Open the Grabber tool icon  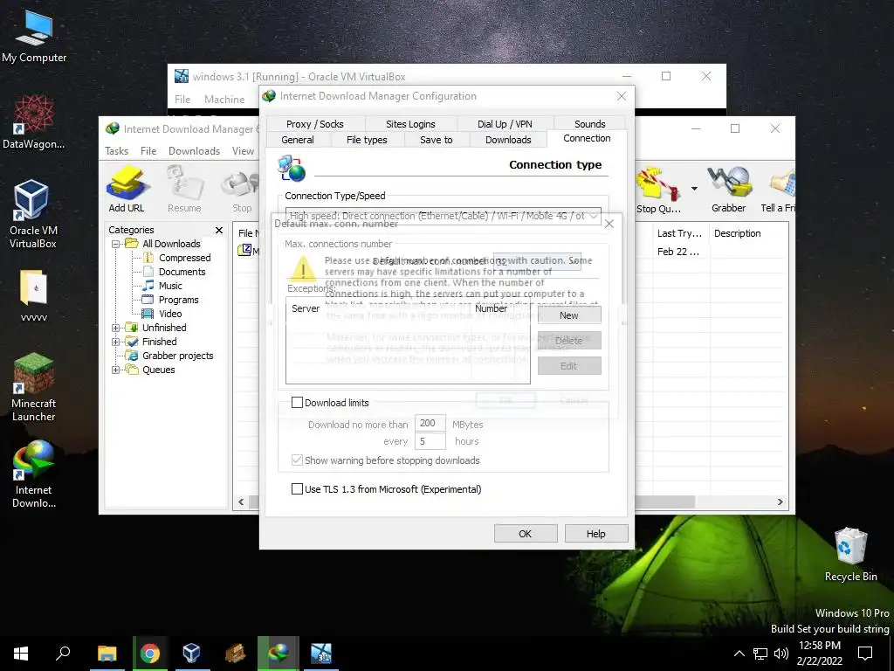pyautogui.click(x=728, y=190)
